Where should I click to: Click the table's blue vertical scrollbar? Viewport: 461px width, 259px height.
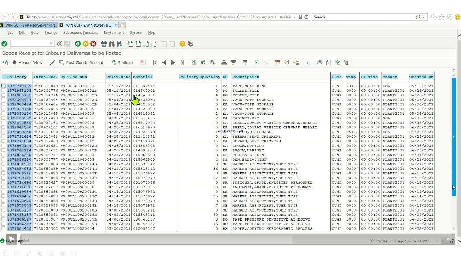point(454,137)
